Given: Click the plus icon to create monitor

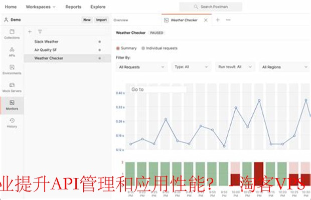Looking at the screenshot, I should coord(30,31).
